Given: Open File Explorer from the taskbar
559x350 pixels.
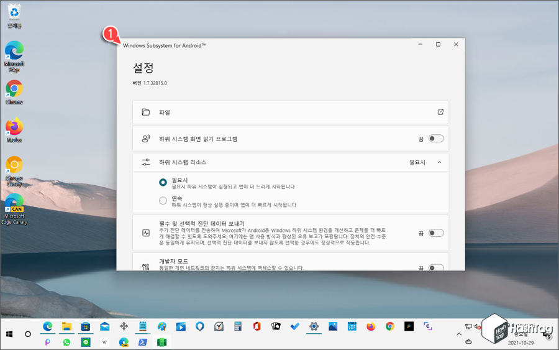Looking at the screenshot, I should pos(66,326).
